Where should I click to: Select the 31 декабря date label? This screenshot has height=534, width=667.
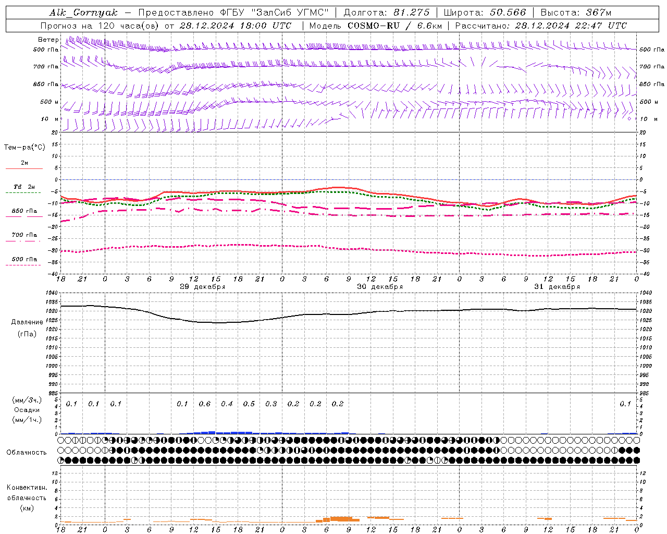[557, 287]
